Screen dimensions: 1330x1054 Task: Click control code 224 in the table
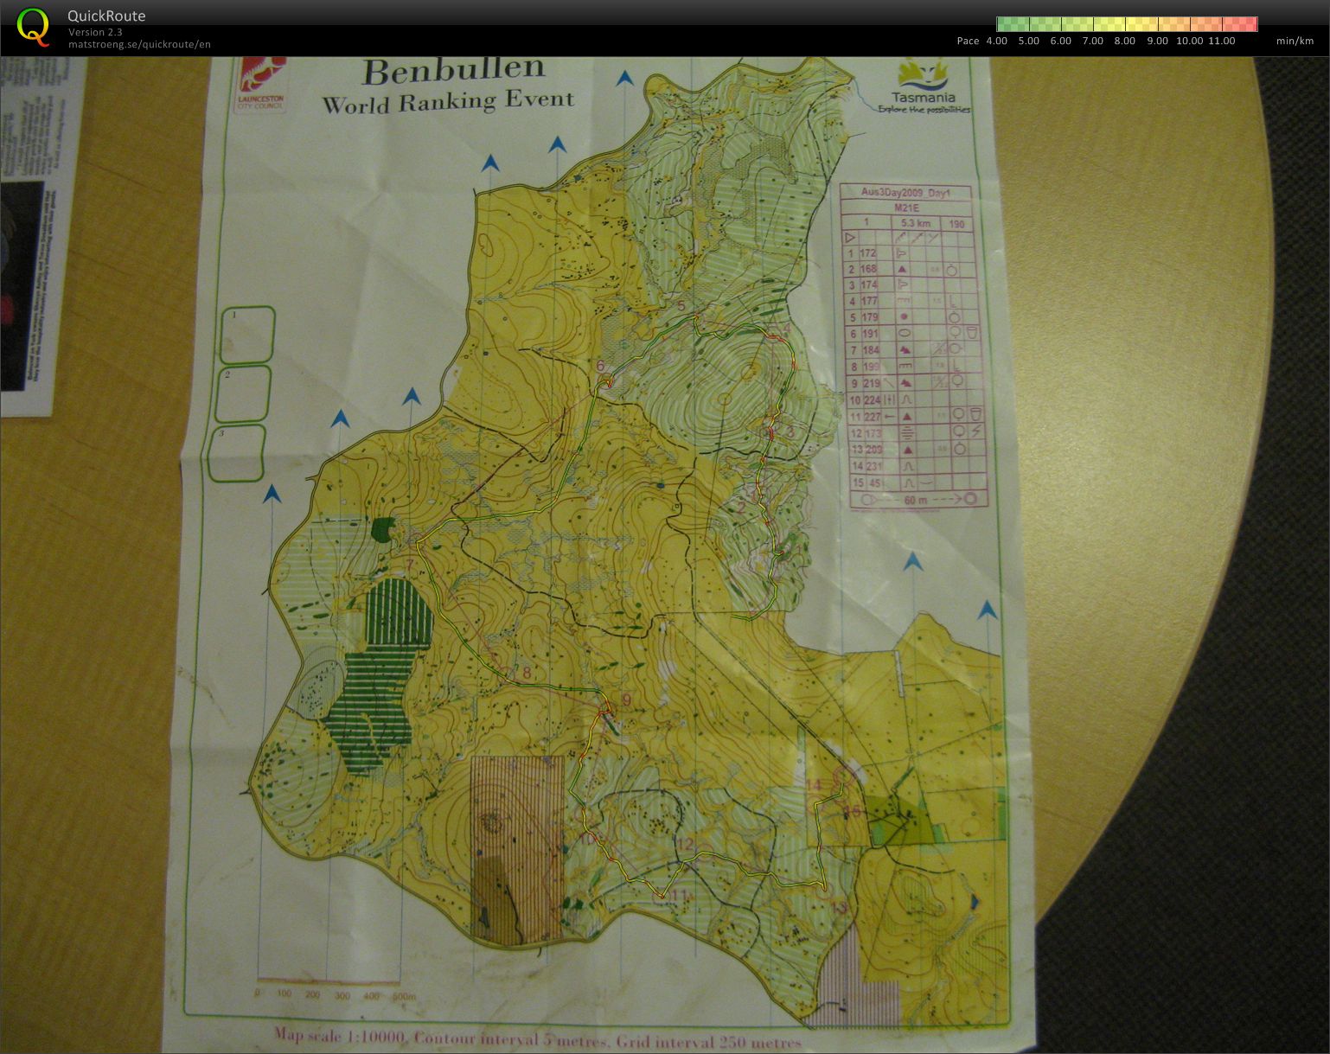coord(872,399)
